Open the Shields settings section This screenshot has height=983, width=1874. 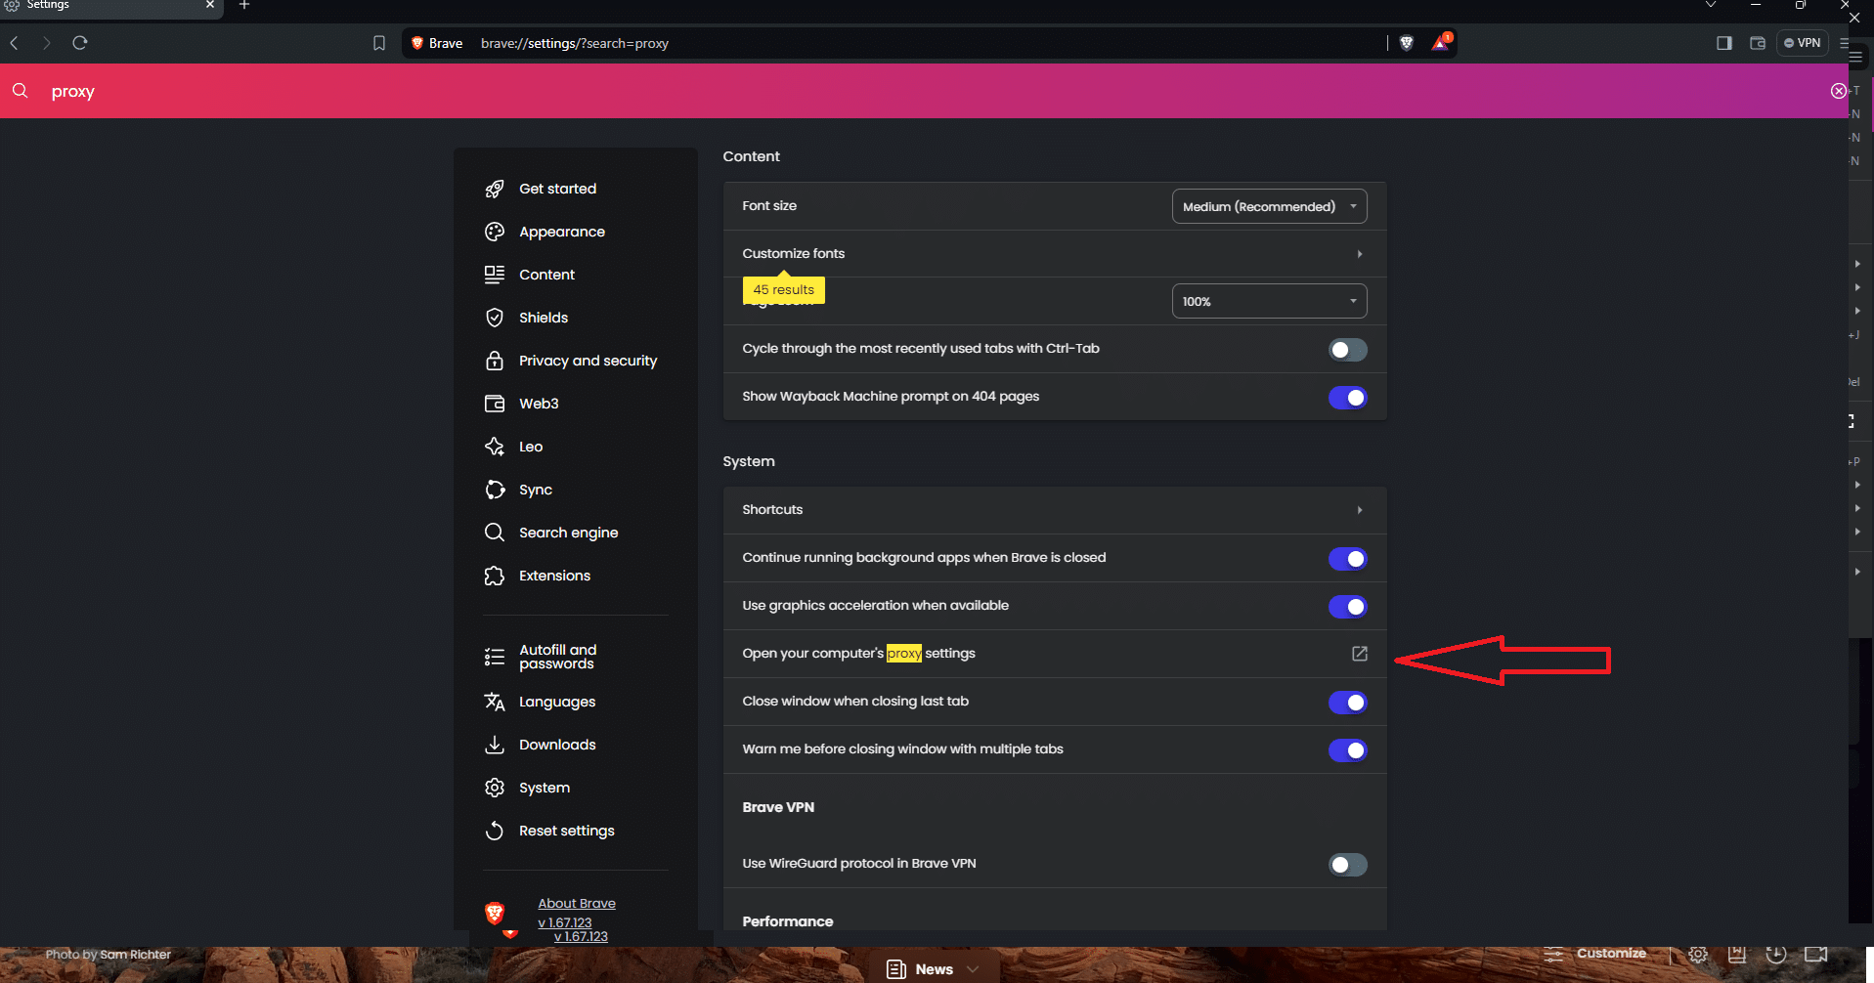pos(543,317)
